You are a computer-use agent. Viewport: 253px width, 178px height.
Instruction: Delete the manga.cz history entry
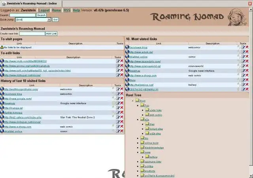pos(122,108)
